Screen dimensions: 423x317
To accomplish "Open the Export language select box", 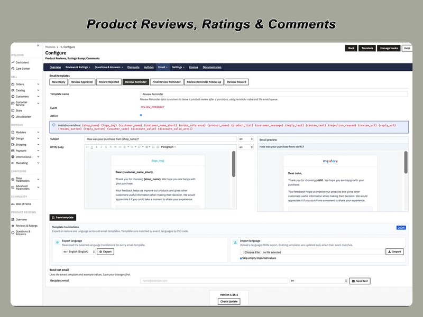I will click(79, 252).
